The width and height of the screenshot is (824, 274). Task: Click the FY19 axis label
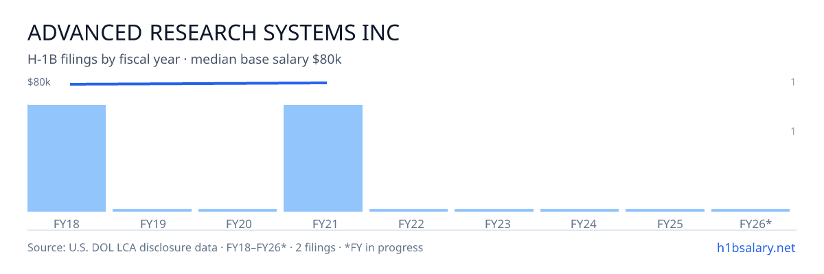[x=152, y=224]
